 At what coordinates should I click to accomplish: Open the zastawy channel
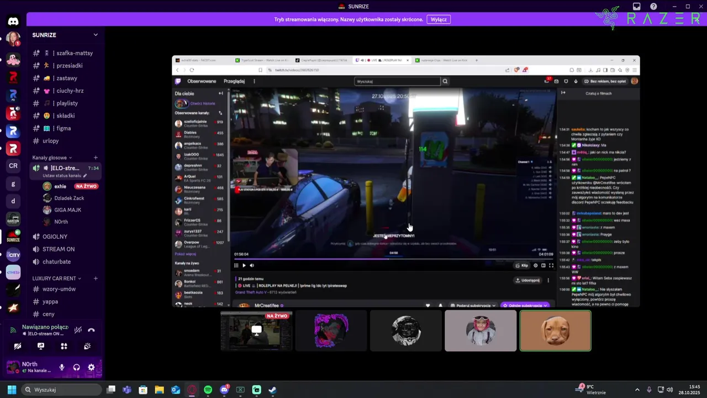66,78
